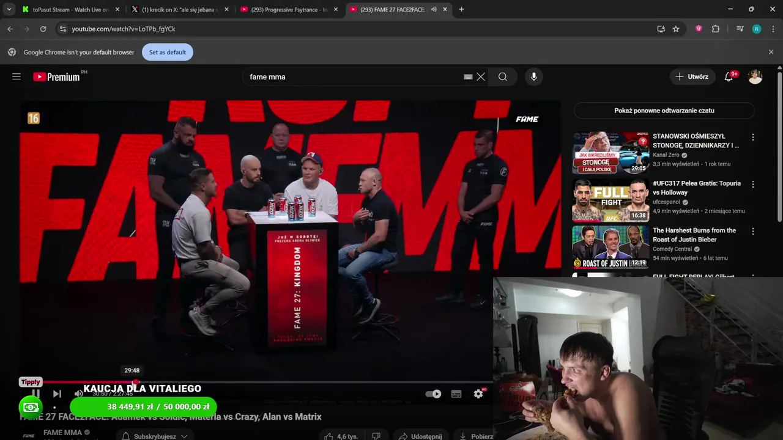
Task: Open site information icon in address bar
Action: pos(62,29)
